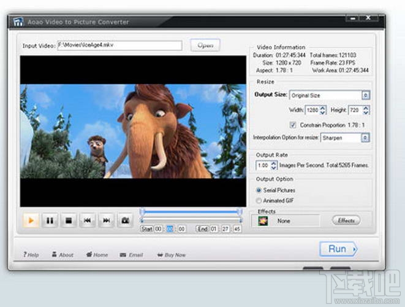Viewport: 405px width, 307px height.
Task: Click the Start hours field
Action: (158, 229)
